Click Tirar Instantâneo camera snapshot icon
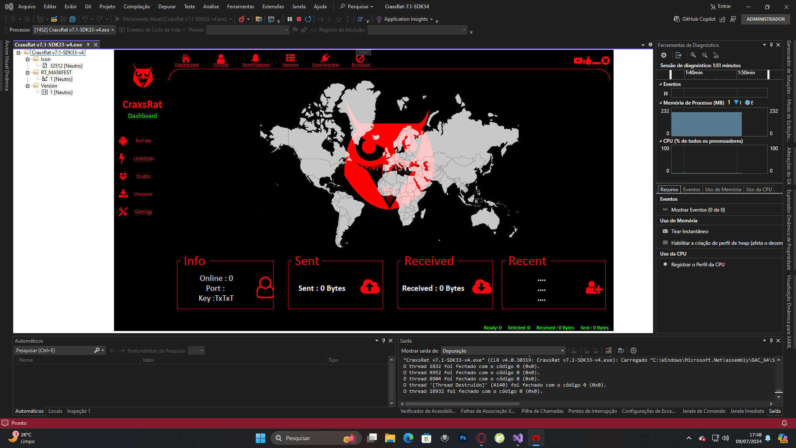This screenshot has width=796, height=448. point(665,231)
